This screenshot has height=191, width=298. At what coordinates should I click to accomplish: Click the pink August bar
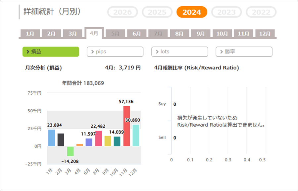(98, 139)
